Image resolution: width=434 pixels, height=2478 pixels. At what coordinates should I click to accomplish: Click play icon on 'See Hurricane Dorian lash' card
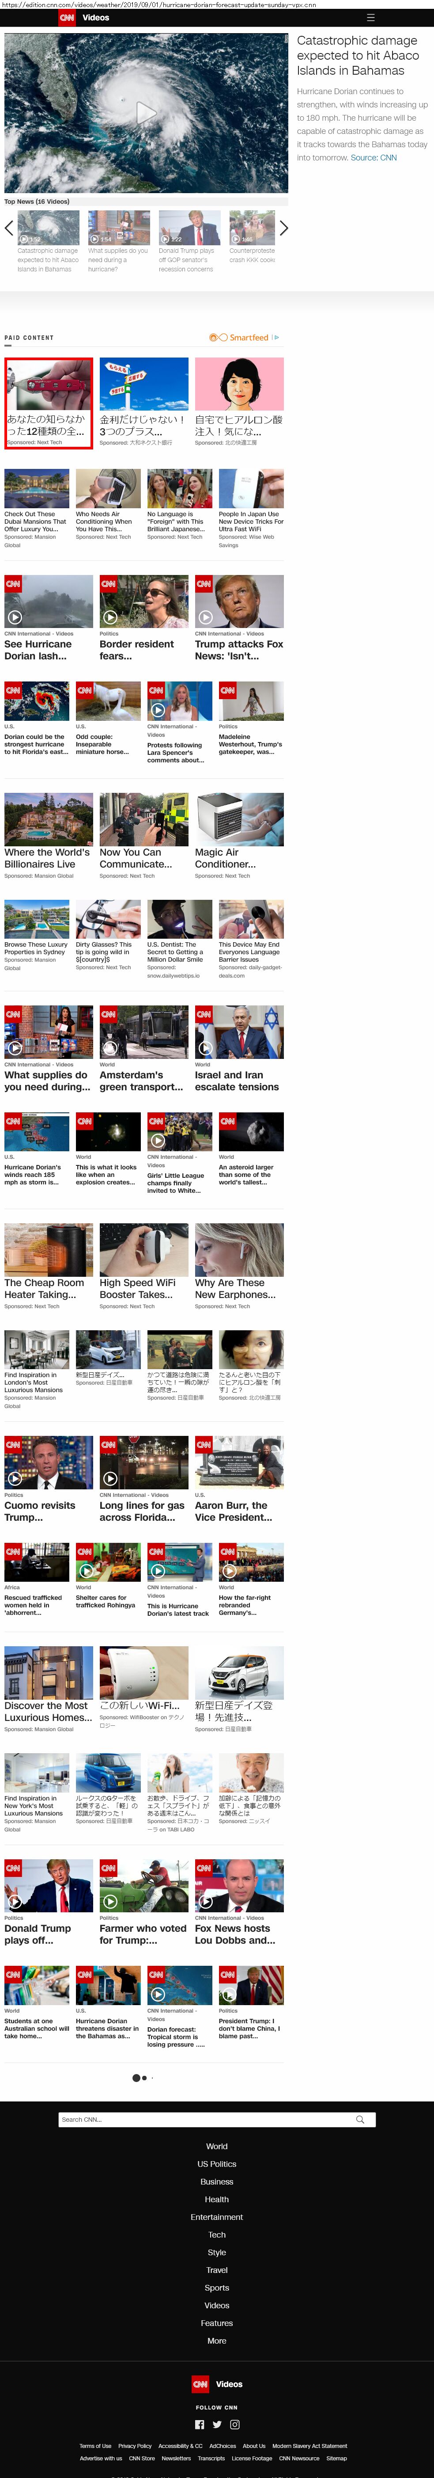(15, 617)
